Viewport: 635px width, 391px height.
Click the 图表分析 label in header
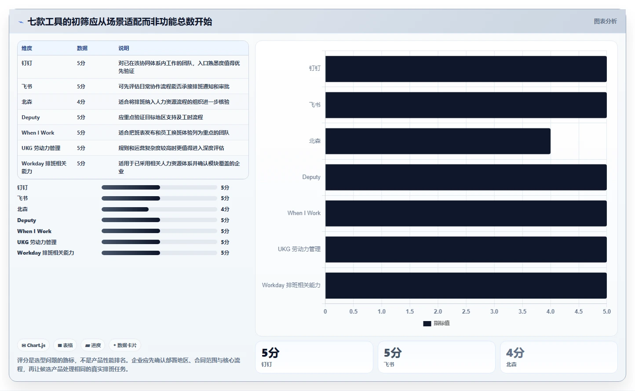point(605,21)
